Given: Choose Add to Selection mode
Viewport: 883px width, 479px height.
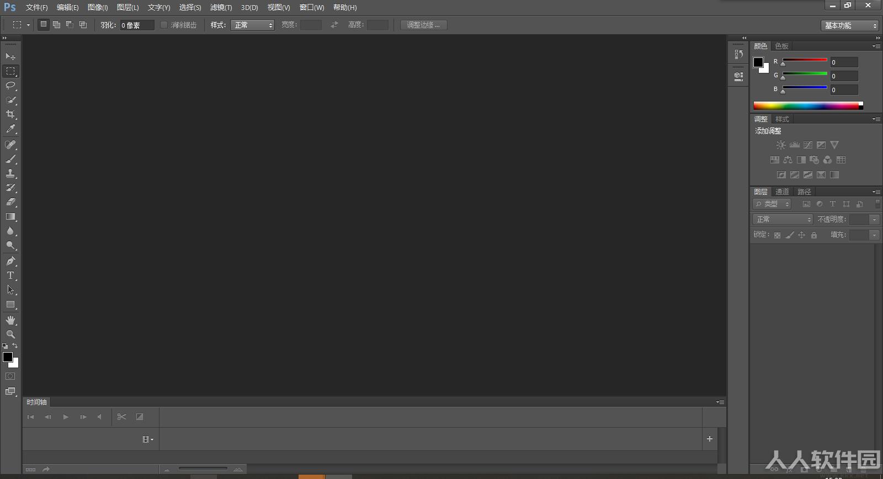Looking at the screenshot, I should point(57,24).
